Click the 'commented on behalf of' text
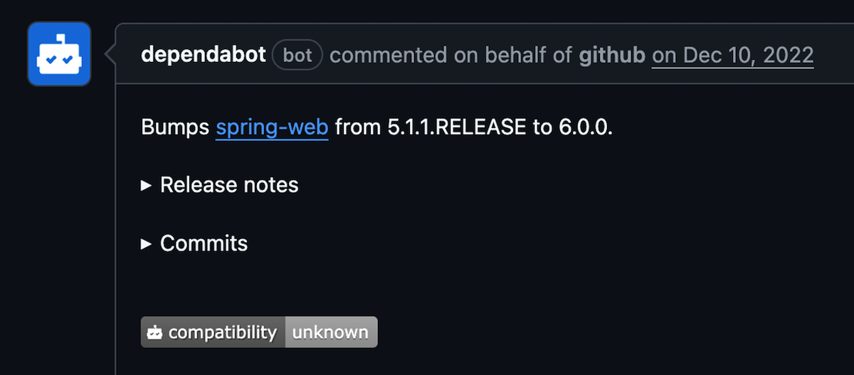The width and height of the screenshot is (854, 375). (x=451, y=55)
